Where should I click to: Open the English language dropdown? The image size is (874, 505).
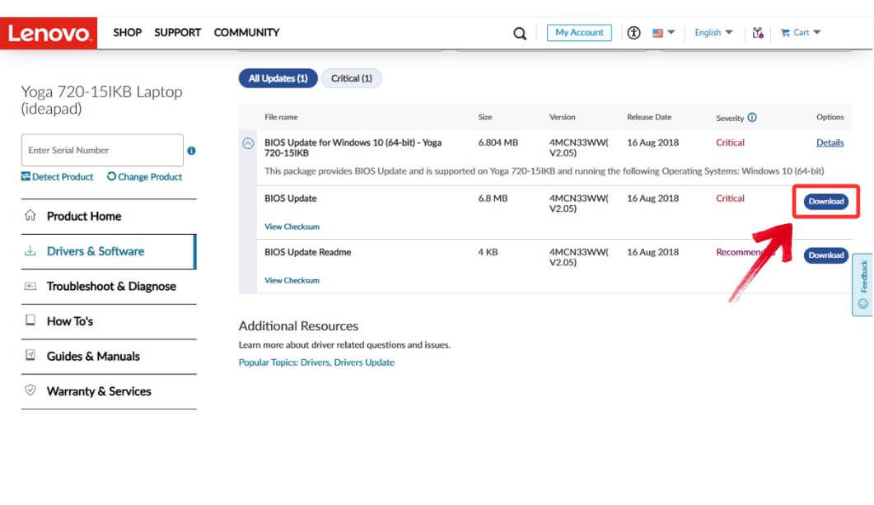713,33
